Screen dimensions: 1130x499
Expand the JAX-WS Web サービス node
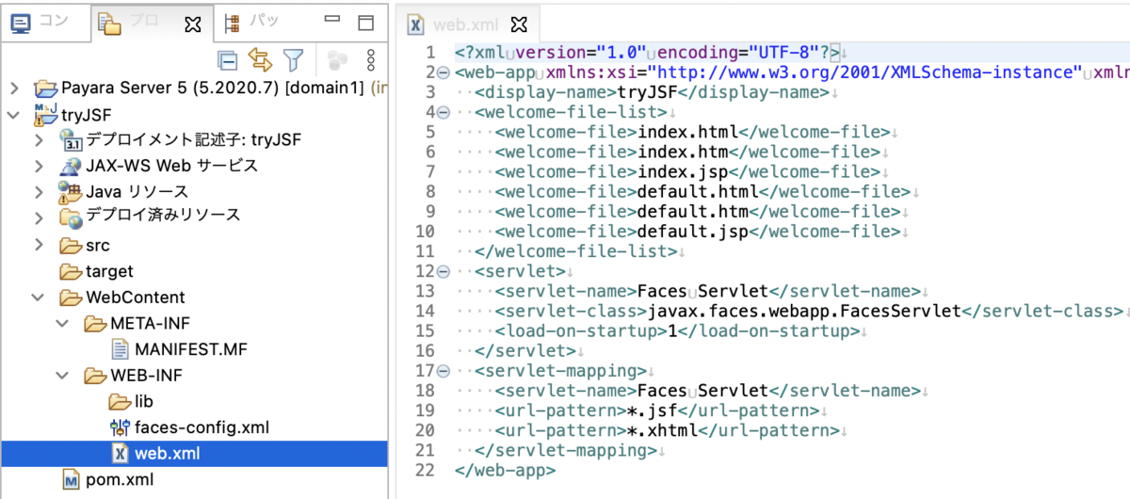click(x=40, y=166)
